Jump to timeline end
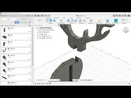Screen dimensions: 131x98 (x=44, y=84)
